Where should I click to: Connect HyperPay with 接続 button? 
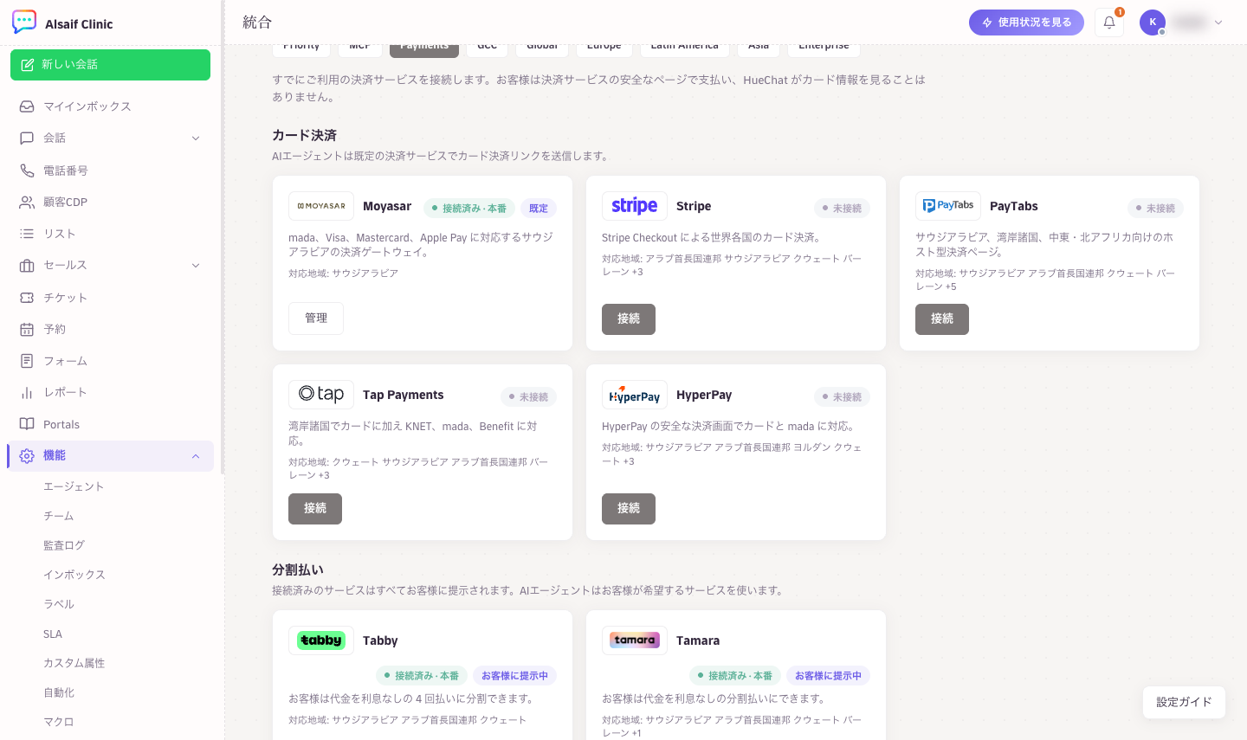point(629,509)
